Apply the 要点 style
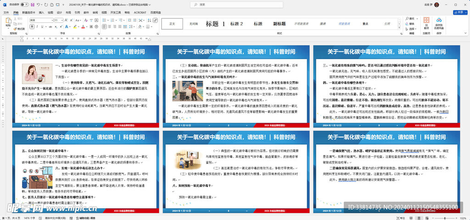This screenshot has width=470, height=220. tap(365, 24)
